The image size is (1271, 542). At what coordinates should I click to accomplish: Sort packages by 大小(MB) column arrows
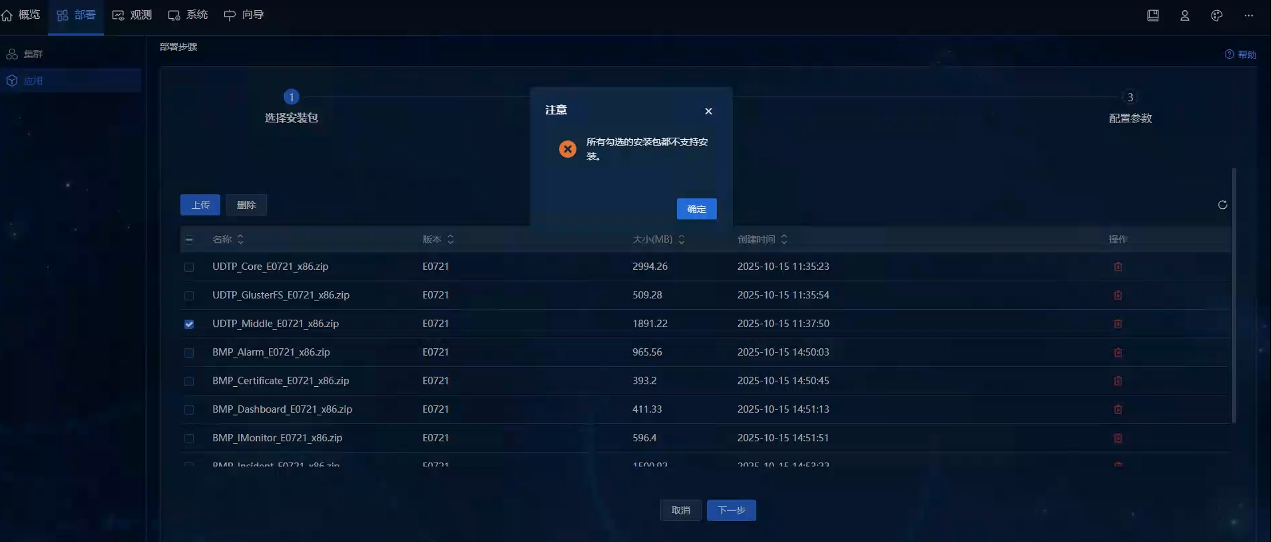(x=681, y=240)
